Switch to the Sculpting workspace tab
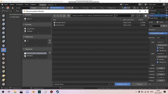168x94 pixels. pyautogui.click(x=43, y=5)
